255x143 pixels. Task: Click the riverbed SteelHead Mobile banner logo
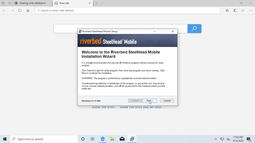click(108, 41)
